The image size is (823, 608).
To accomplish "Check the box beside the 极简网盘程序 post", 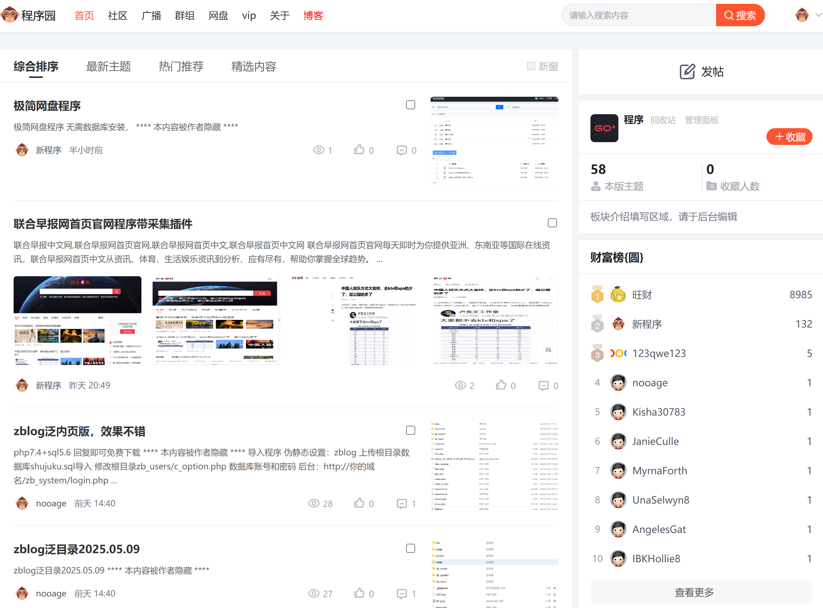I will click(410, 105).
